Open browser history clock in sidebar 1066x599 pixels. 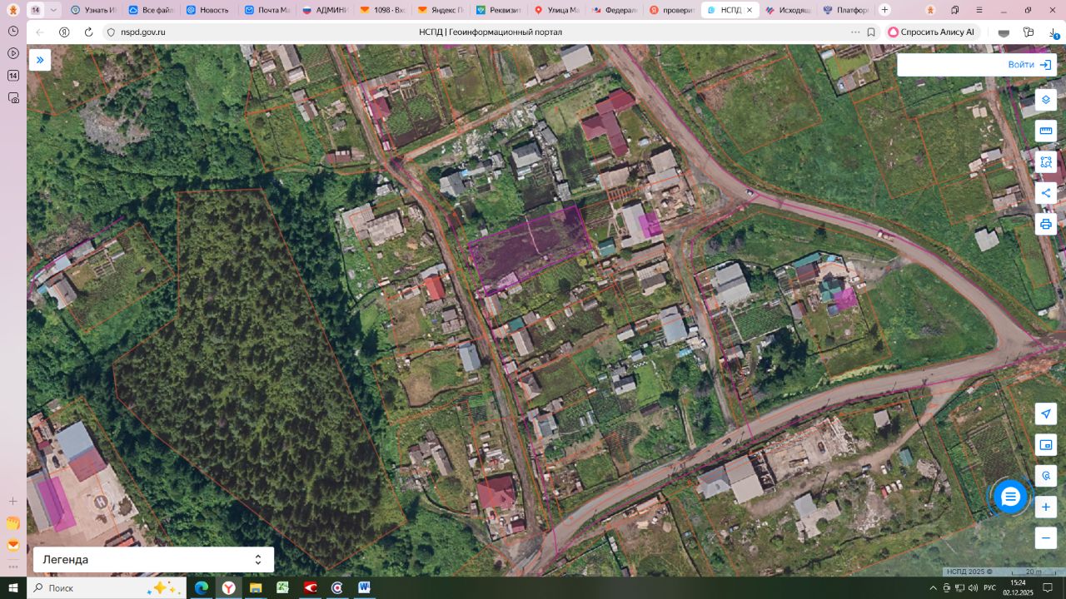click(x=13, y=31)
